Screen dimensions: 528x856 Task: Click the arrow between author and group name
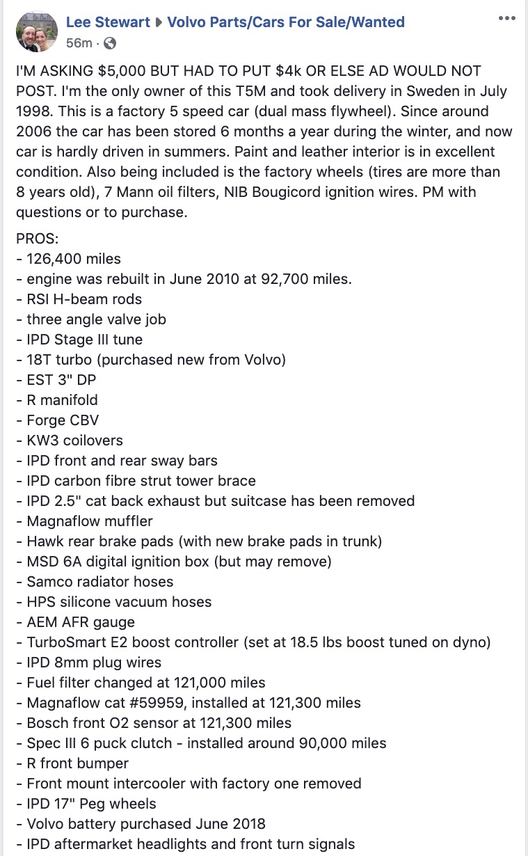click(157, 22)
